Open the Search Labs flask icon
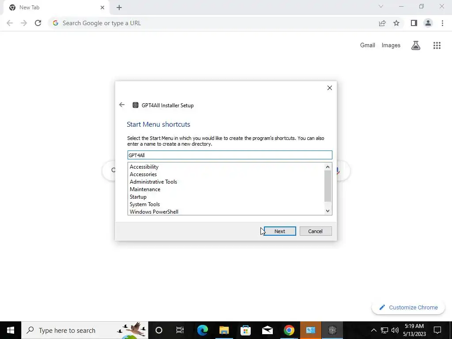452x339 pixels. coord(416,45)
